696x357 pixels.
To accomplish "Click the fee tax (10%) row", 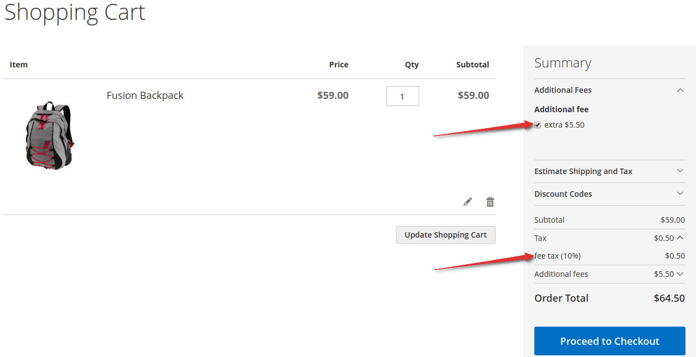I will click(610, 256).
